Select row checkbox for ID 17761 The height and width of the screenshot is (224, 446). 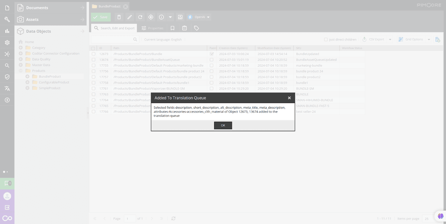[x=94, y=88]
